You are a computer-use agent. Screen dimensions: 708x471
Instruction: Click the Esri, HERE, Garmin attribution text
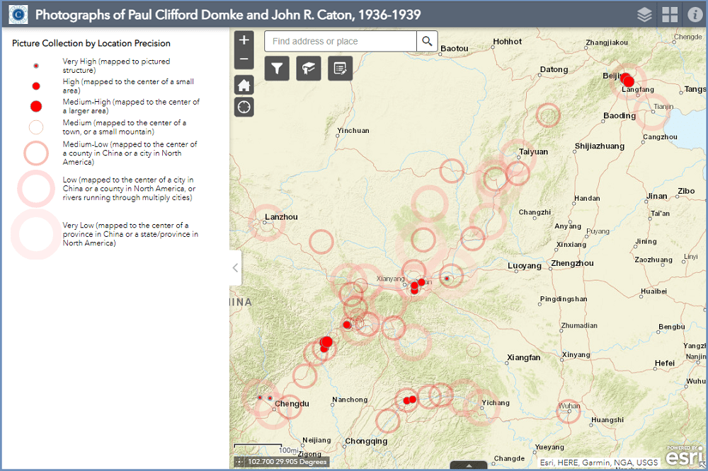(599, 463)
